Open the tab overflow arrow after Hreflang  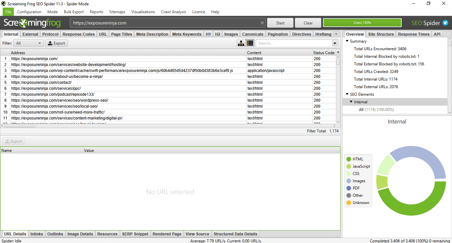point(336,34)
